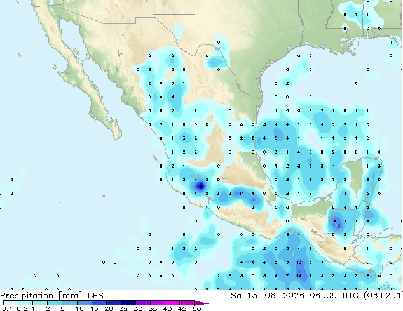This screenshot has height=311, width=403.
Task: Click the '06..09' time range text
Action: pos(323,296)
